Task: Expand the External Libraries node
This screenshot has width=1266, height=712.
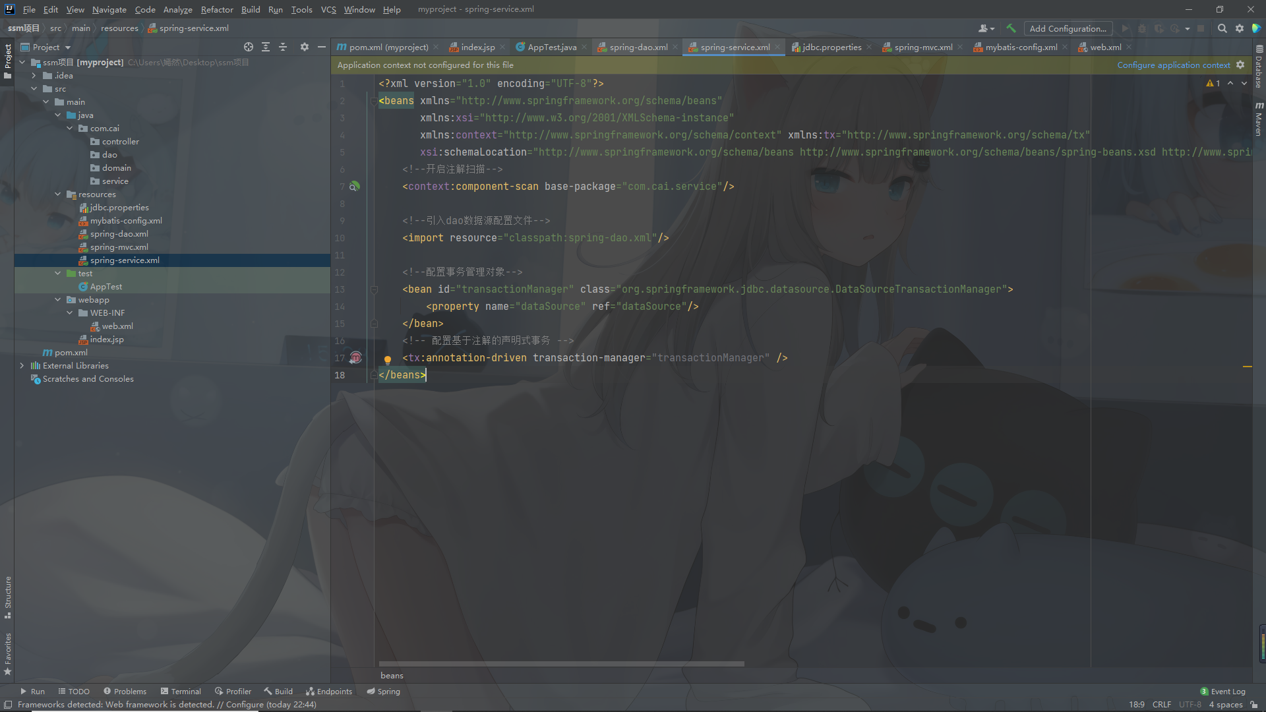Action: pos(22,365)
